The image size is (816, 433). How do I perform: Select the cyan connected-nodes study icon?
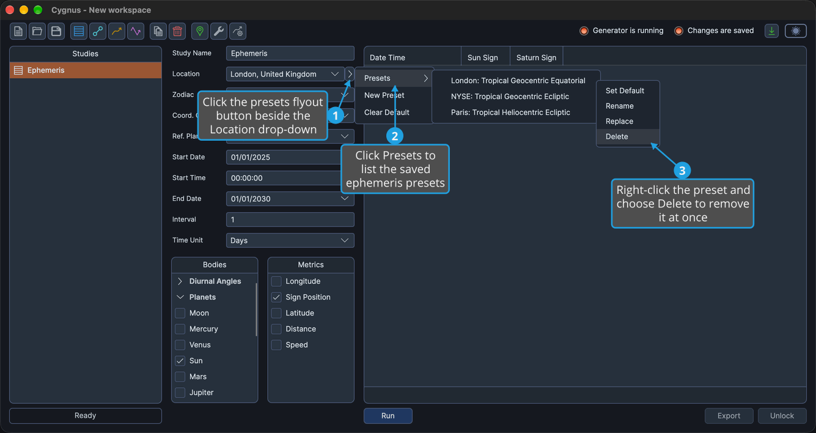(x=98, y=31)
